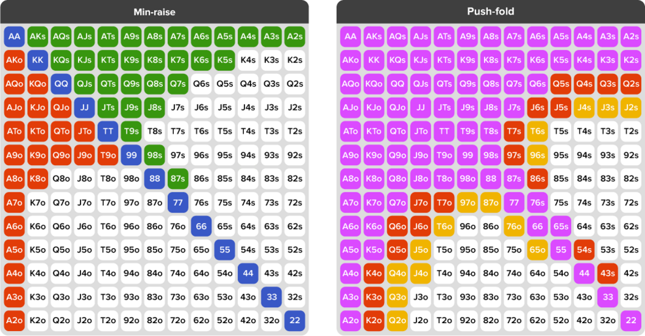Click the red 86s cell in Push-fold
This screenshot has height=336, width=645.
point(537,179)
